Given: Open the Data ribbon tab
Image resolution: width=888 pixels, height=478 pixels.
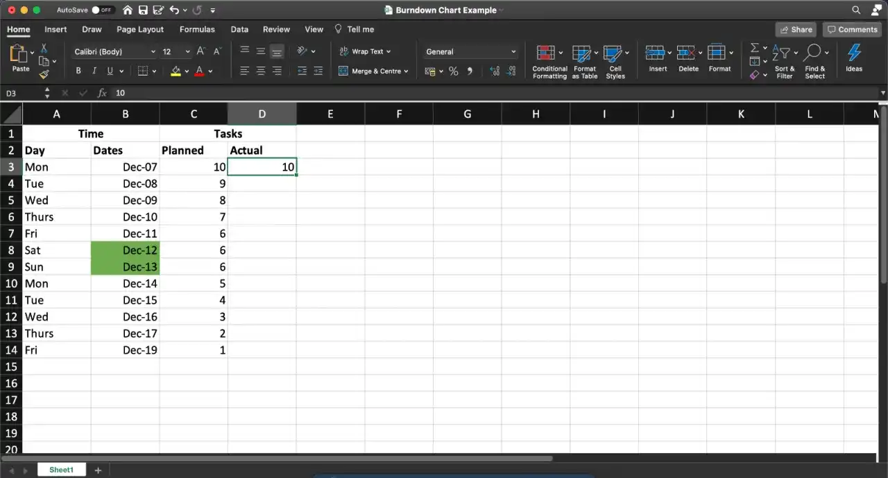Looking at the screenshot, I should (239, 29).
